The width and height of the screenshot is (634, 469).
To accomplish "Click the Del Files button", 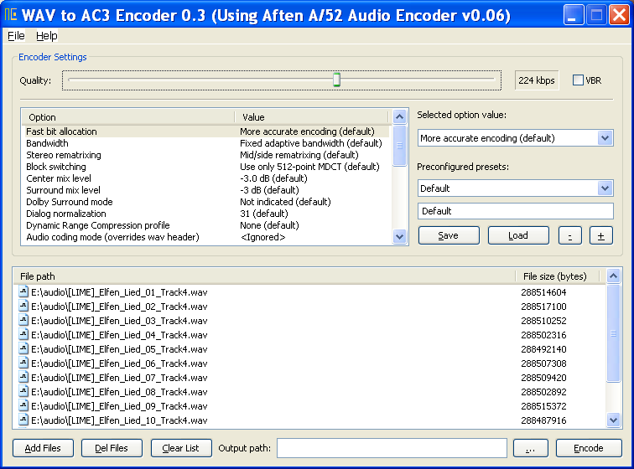I will [112, 448].
